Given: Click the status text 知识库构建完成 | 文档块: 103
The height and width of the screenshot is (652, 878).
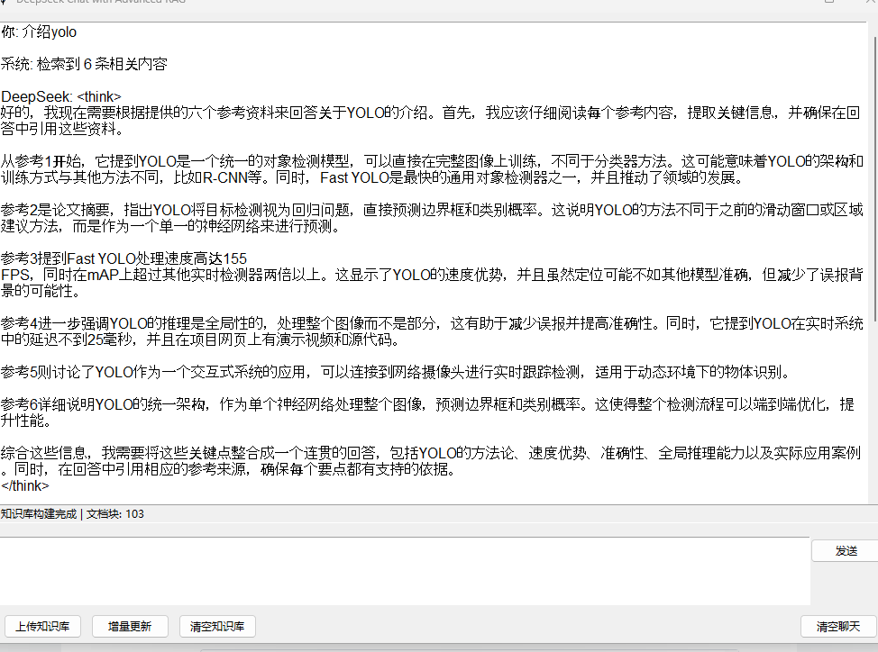Looking at the screenshot, I should [x=72, y=514].
